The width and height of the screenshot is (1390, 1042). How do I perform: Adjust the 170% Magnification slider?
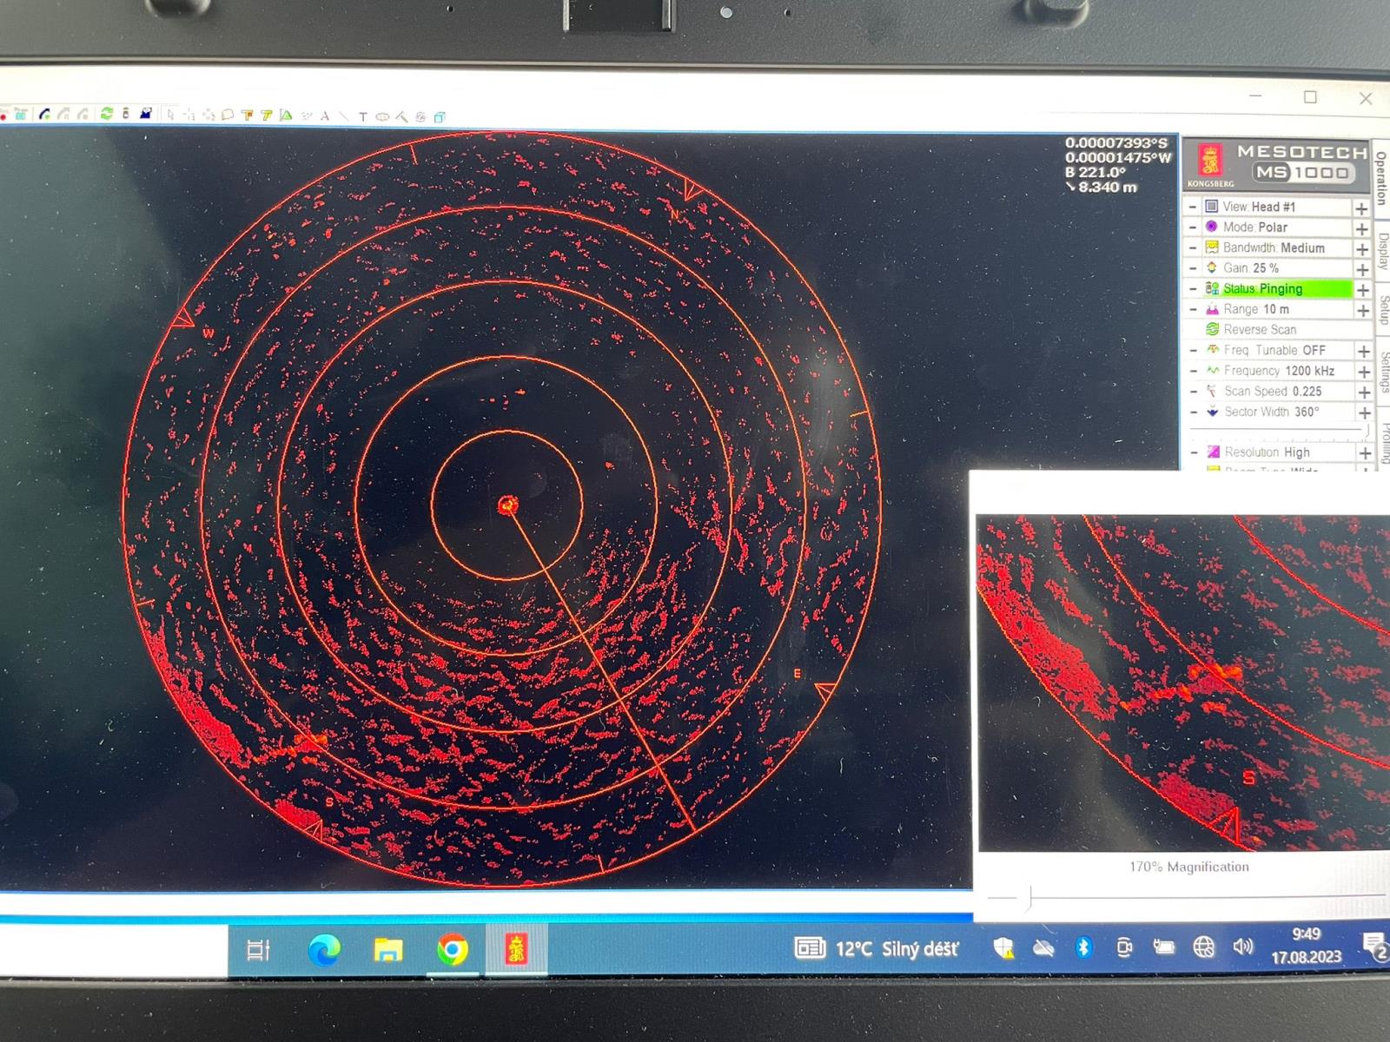1030,896
